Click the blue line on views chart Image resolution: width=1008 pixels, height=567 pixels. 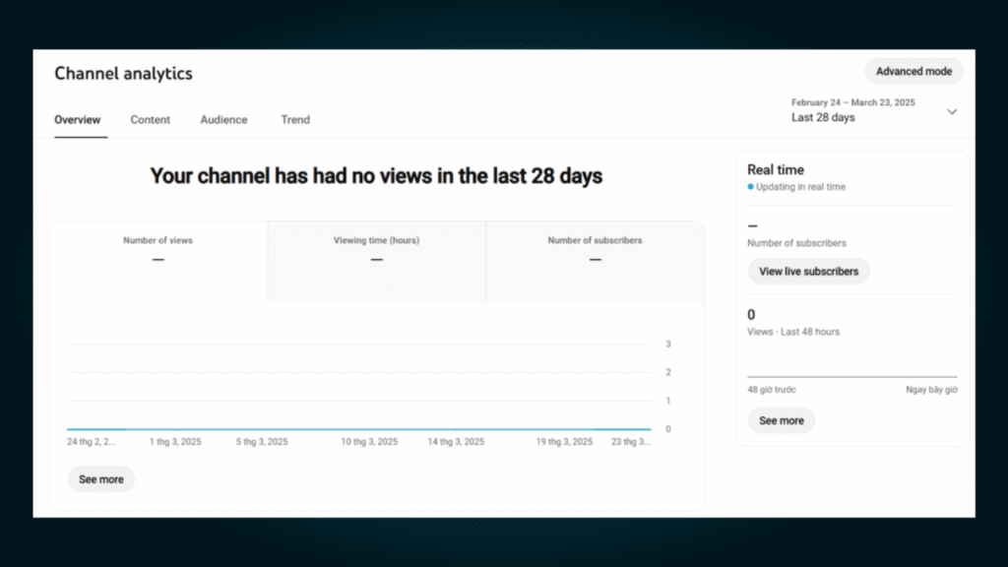[358, 429]
